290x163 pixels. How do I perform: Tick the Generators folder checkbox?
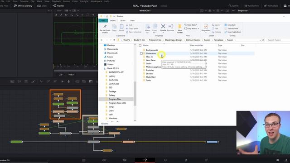point(141,53)
